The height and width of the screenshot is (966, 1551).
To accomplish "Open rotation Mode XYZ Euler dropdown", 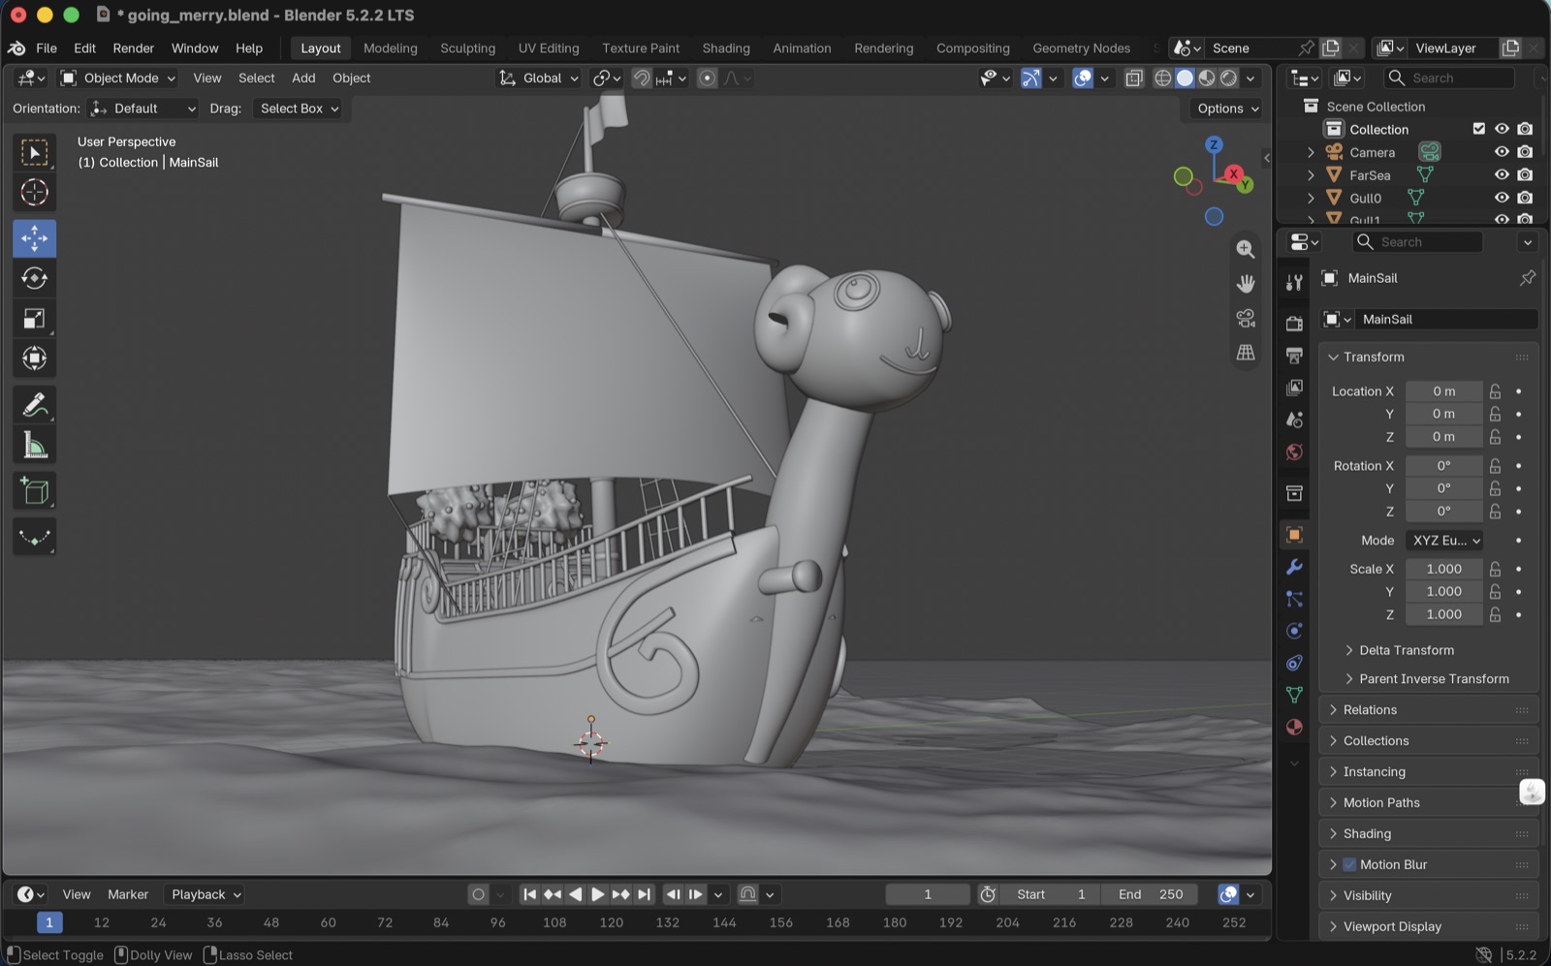I will tap(1444, 541).
